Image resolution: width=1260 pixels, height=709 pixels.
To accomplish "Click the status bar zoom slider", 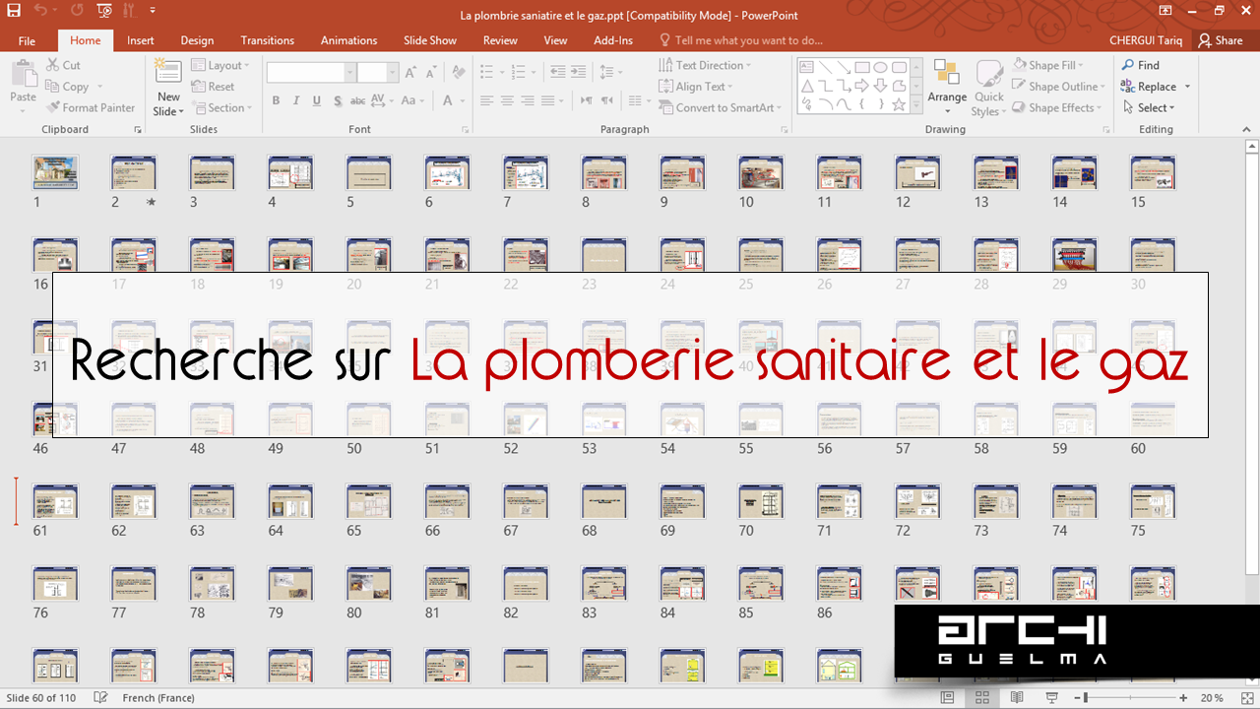I will (1132, 697).
